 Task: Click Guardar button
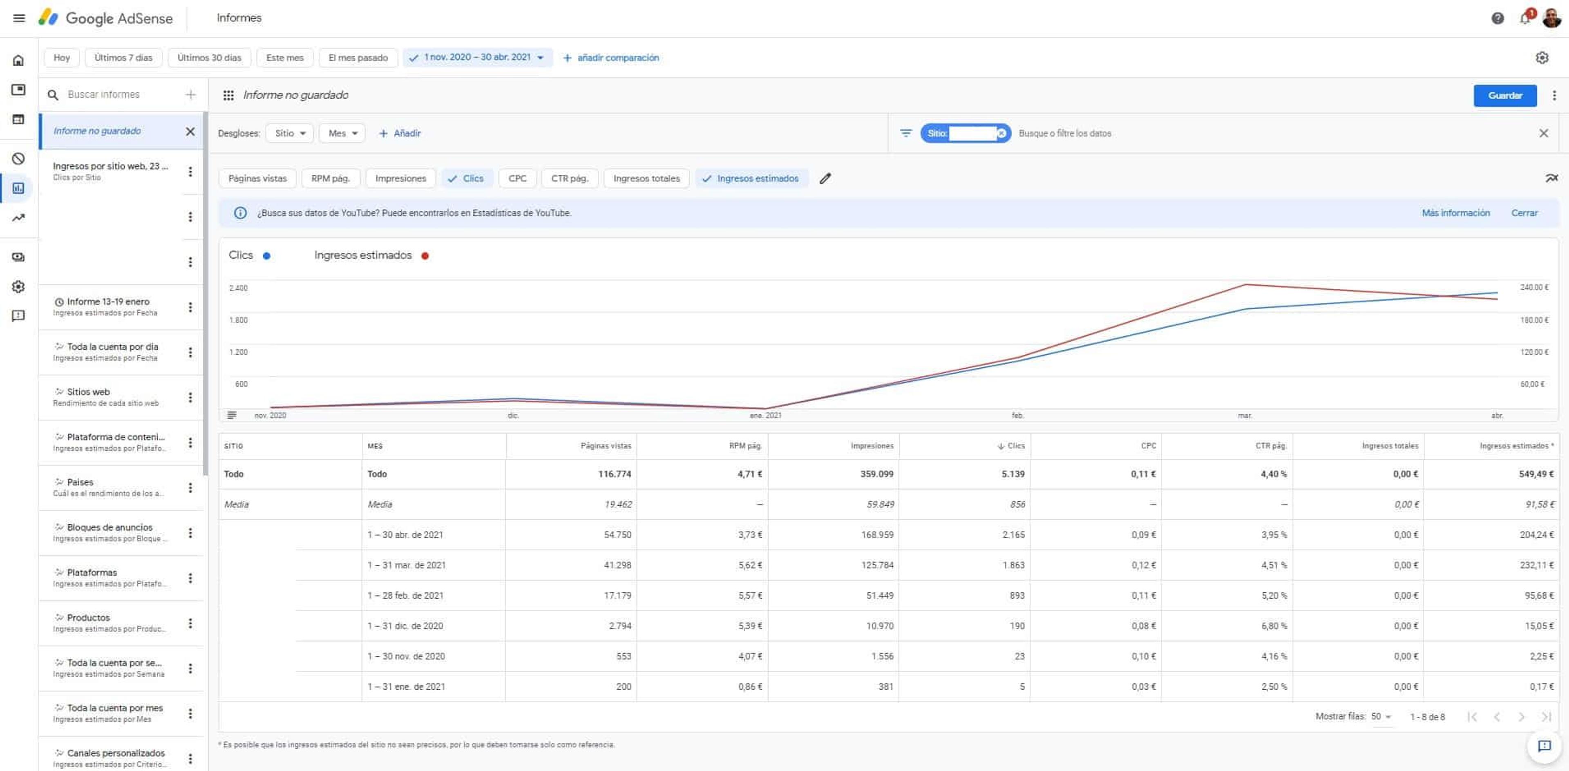click(x=1504, y=96)
